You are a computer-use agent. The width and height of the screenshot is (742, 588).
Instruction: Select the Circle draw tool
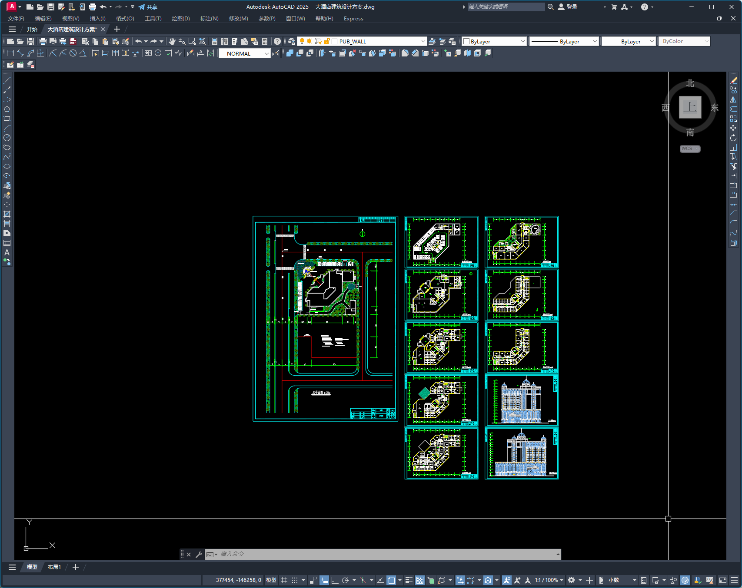click(x=7, y=138)
